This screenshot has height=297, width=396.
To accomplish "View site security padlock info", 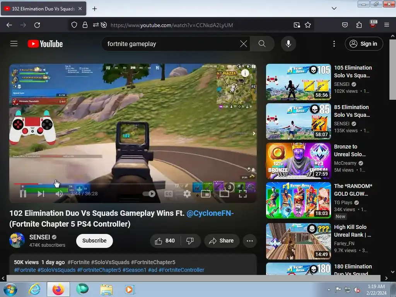I will point(85,25).
